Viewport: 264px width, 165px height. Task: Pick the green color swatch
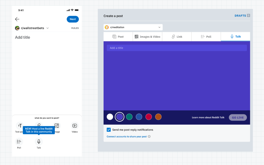click(129, 117)
